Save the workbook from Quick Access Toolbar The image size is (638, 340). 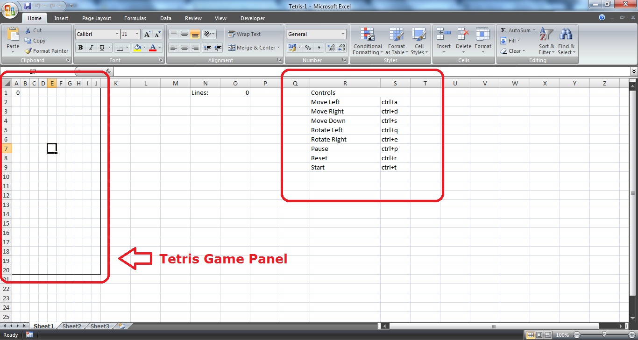[x=28, y=6]
